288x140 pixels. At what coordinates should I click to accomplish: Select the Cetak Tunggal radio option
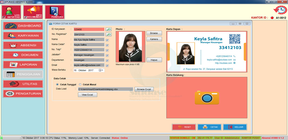57,84
